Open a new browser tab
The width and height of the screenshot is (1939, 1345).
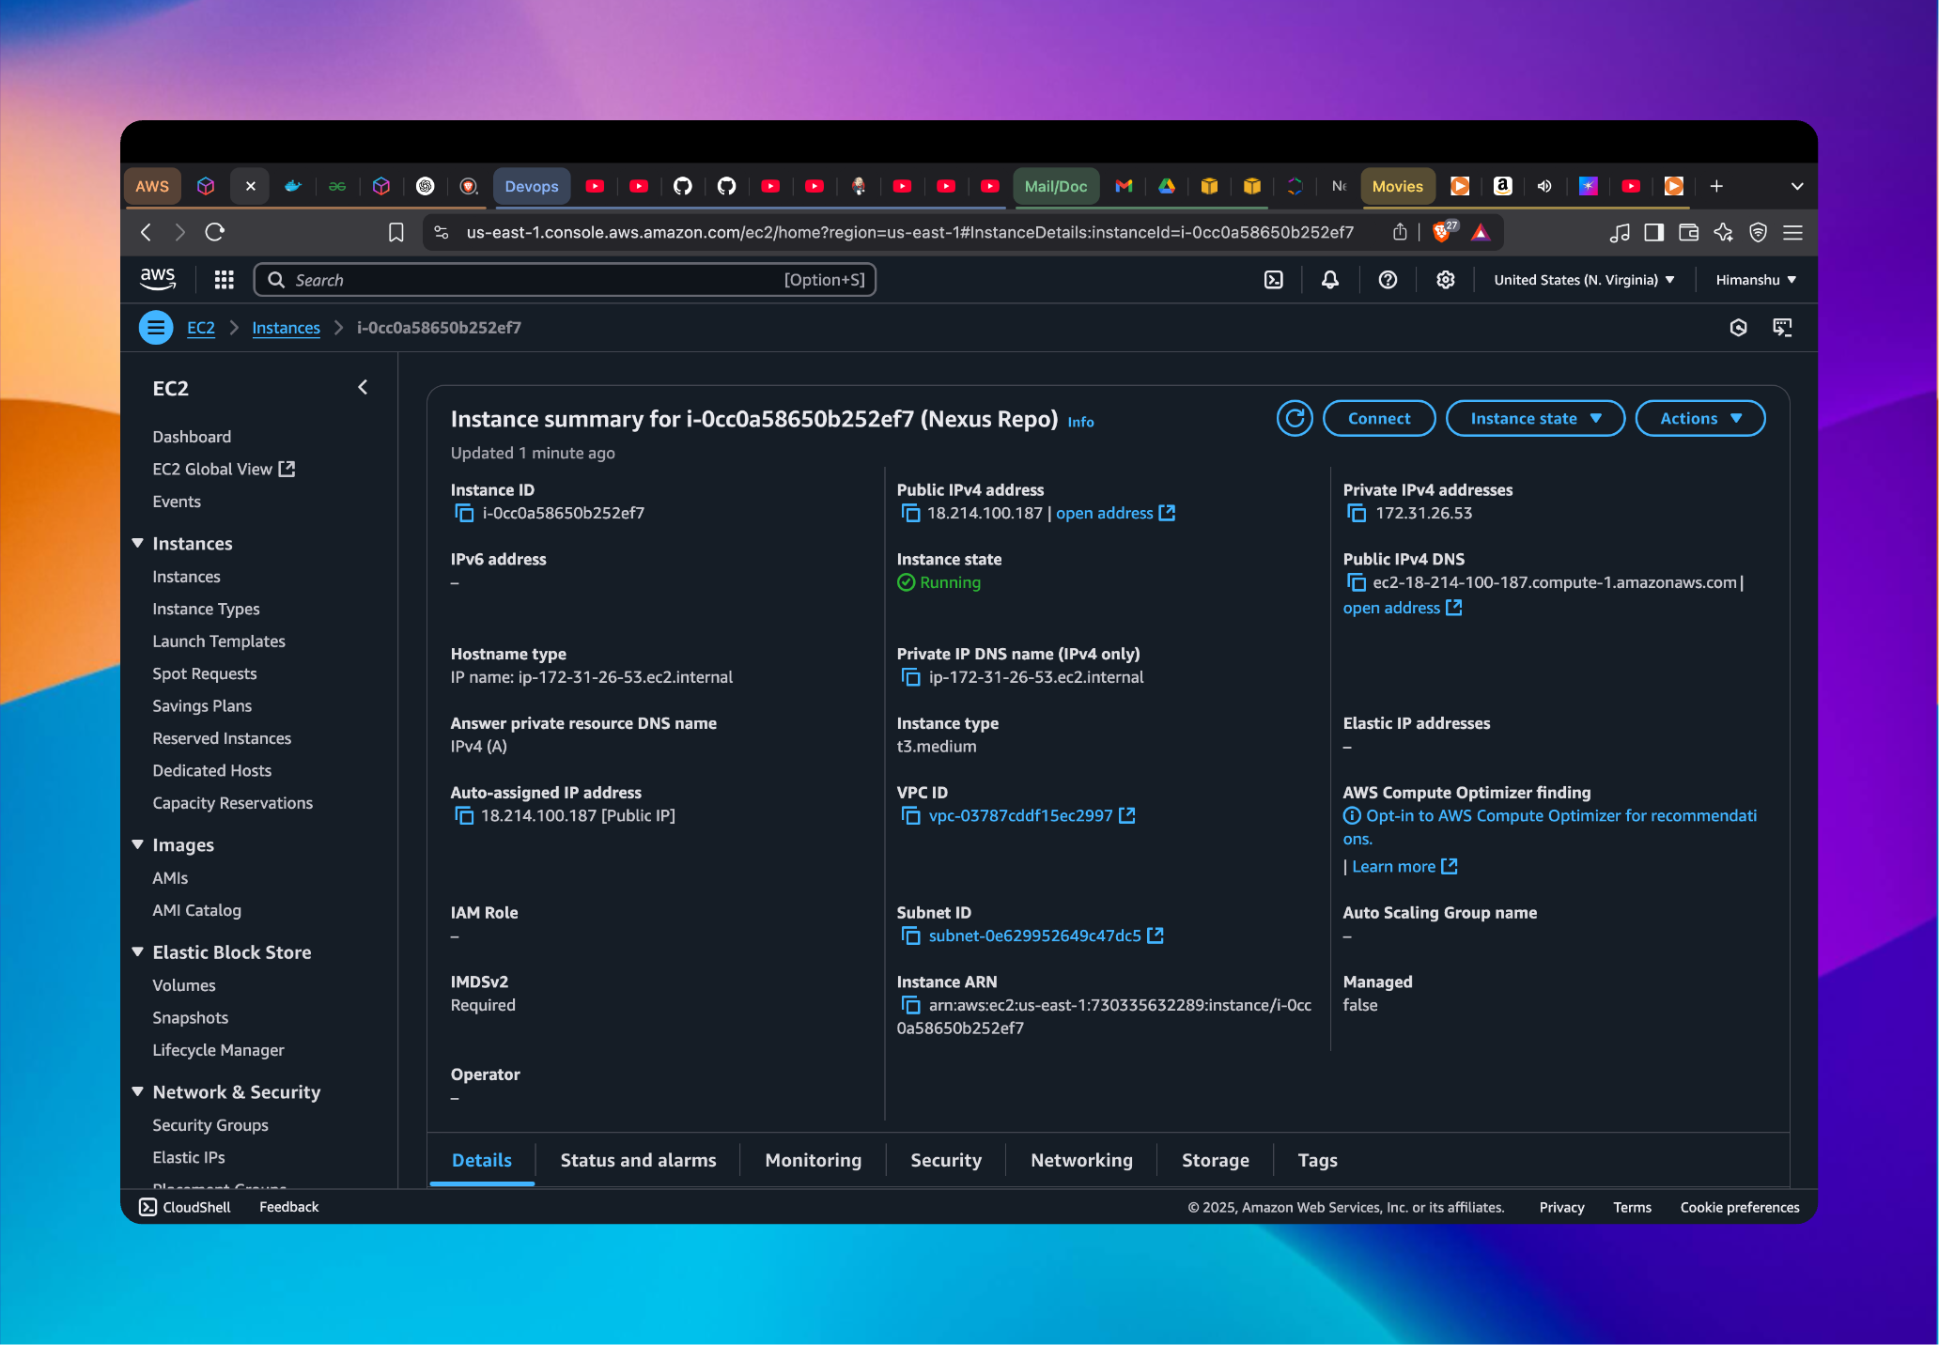tap(1716, 186)
